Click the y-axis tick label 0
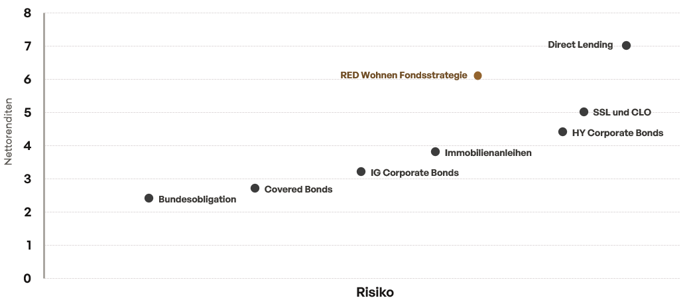 [27, 278]
